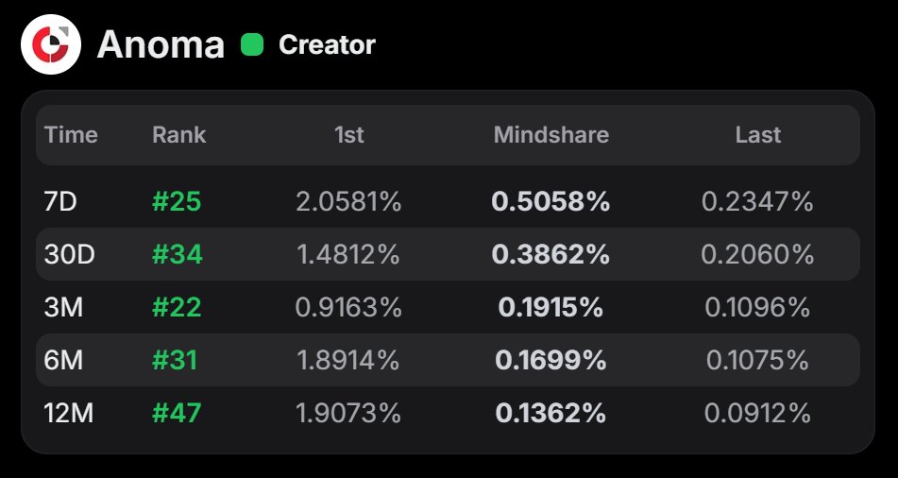
Task: Select the 30D time row
Action: pyautogui.click(x=448, y=254)
